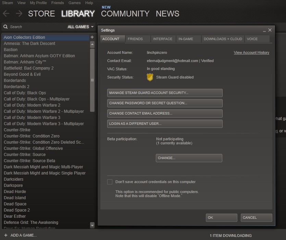Check Don't save account credentials box

click(110, 182)
